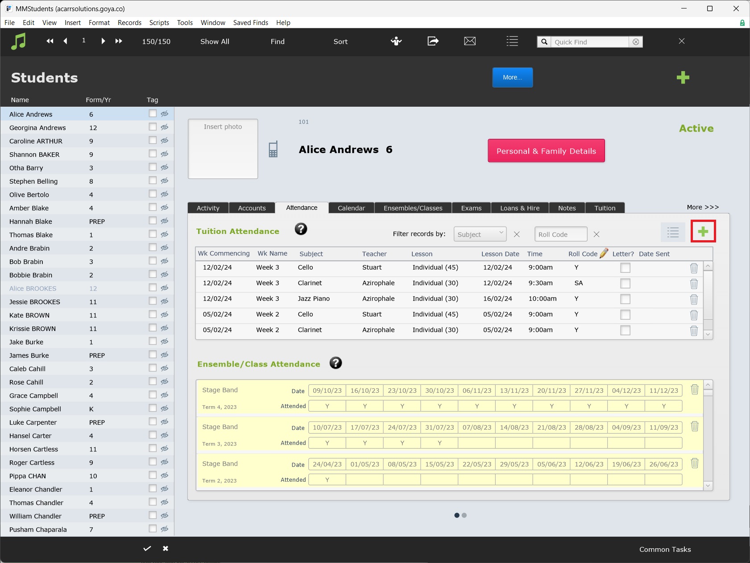Check Letter box for Week 3 Cello
Viewport: 750px width, 563px height.
626,268
